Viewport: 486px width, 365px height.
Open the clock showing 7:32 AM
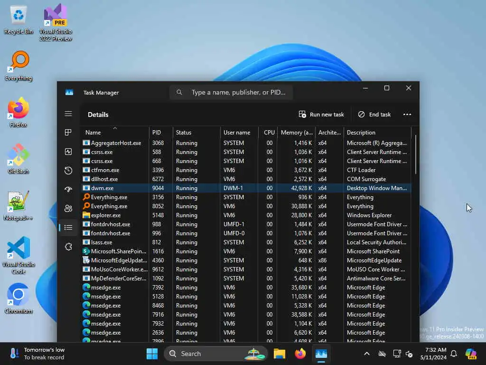(433, 354)
